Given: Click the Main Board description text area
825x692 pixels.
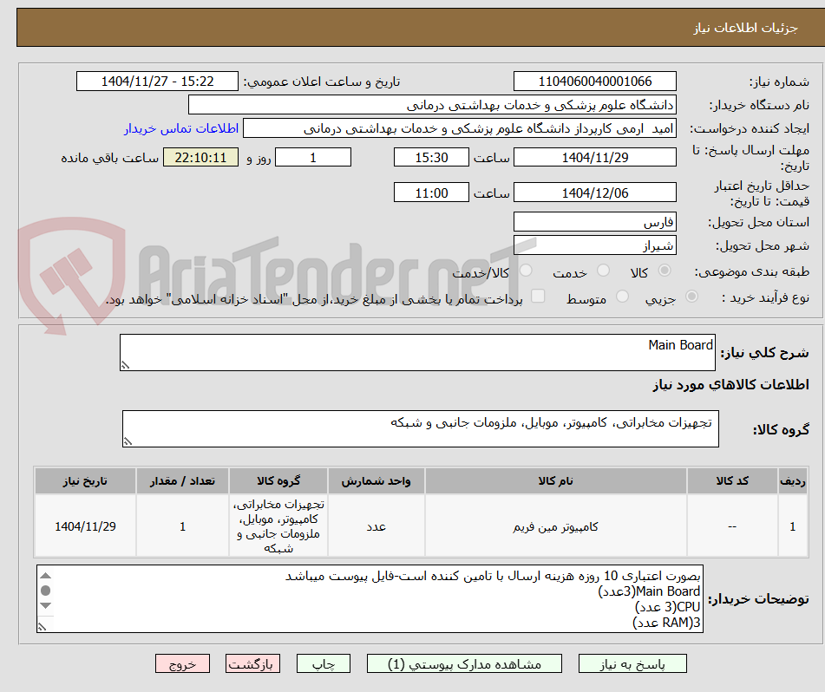Looking at the screenshot, I should [x=417, y=352].
